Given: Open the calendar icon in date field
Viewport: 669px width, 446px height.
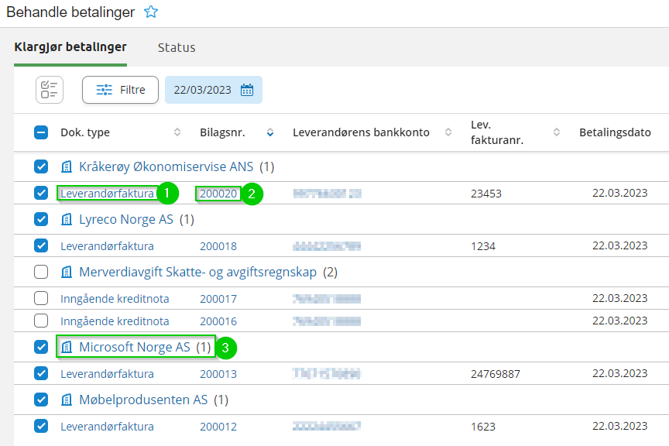Looking at the screenshot, I should pos(247,90).
